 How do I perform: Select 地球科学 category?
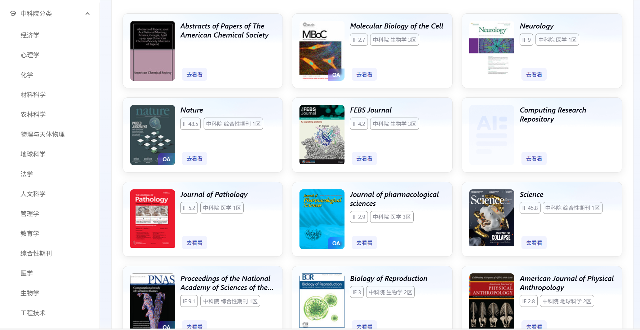pyautogui.click(x=33, y=154)
